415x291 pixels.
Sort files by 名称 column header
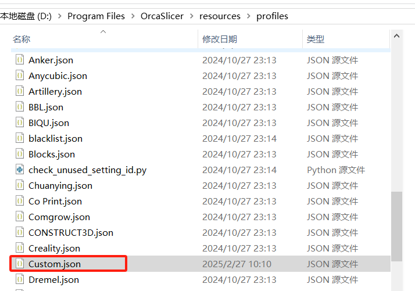click(22, 39)
